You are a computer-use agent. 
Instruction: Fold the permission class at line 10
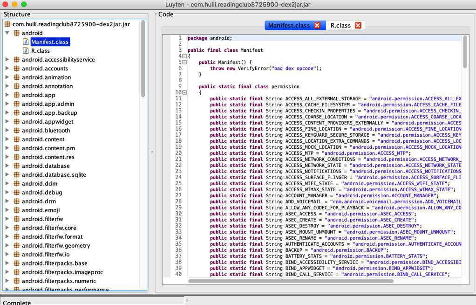(x=184, y=92)
